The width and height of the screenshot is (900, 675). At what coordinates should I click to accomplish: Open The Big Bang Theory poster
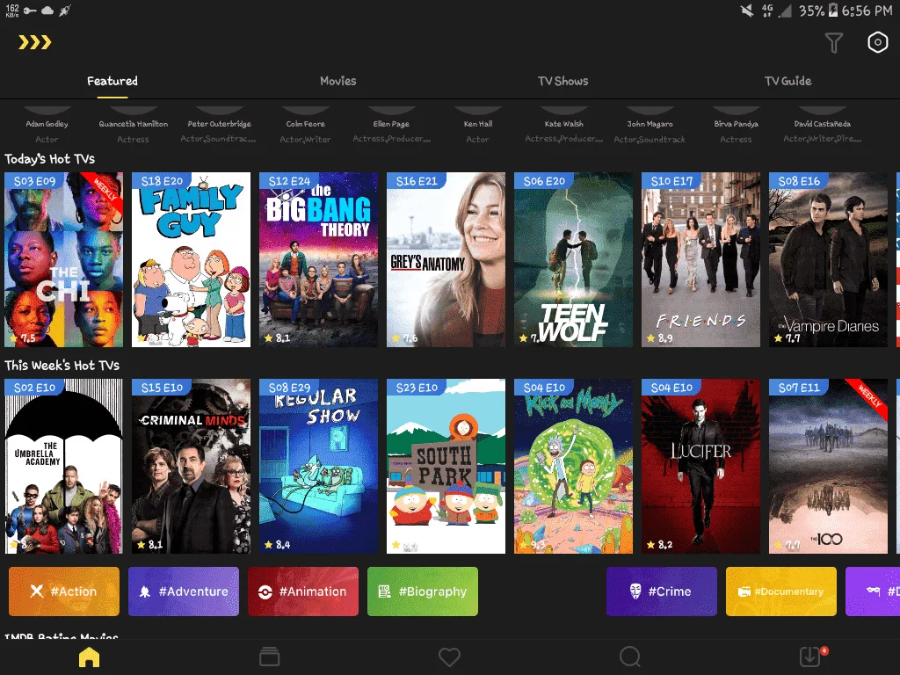[x=318, y=259]
